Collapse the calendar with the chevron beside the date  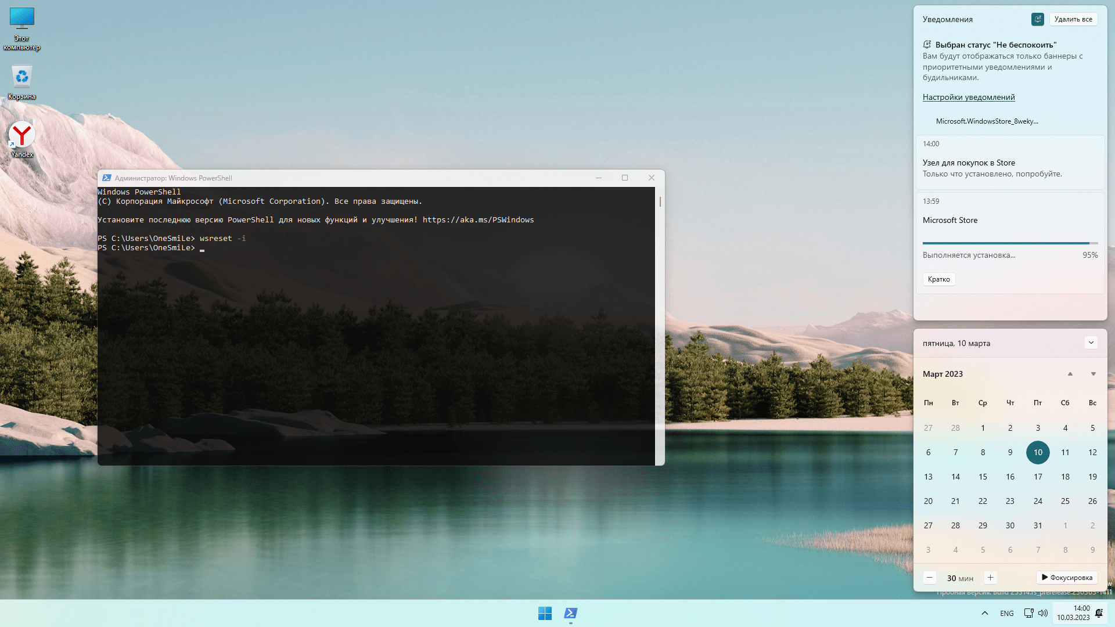tap(1091, 343)
